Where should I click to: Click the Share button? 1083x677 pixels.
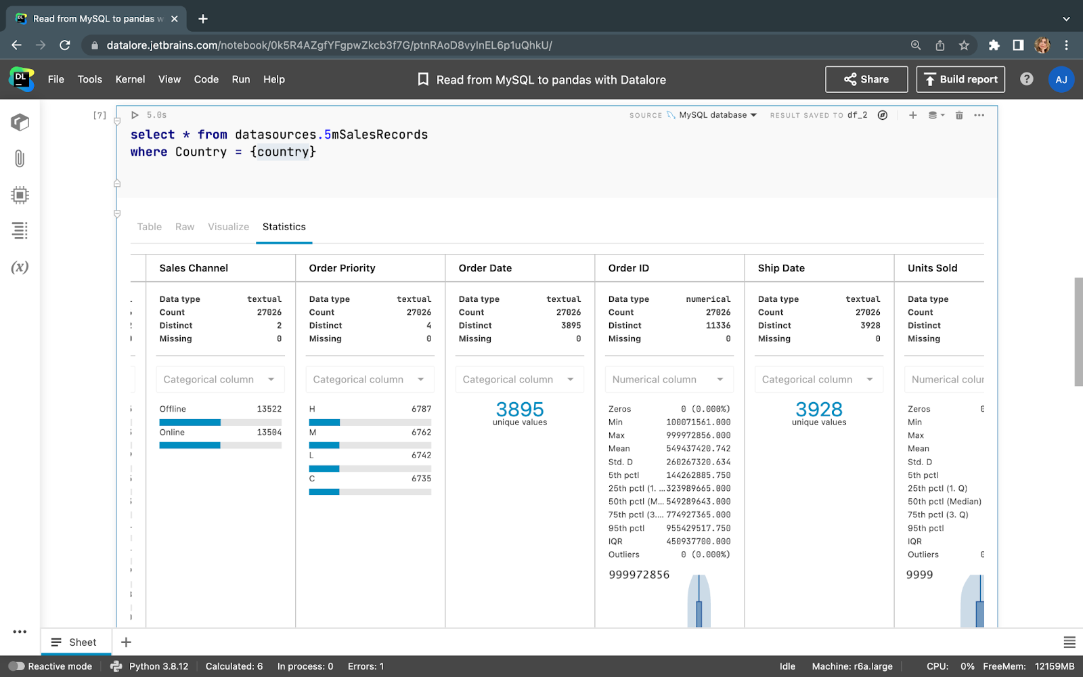pos(866,79)
